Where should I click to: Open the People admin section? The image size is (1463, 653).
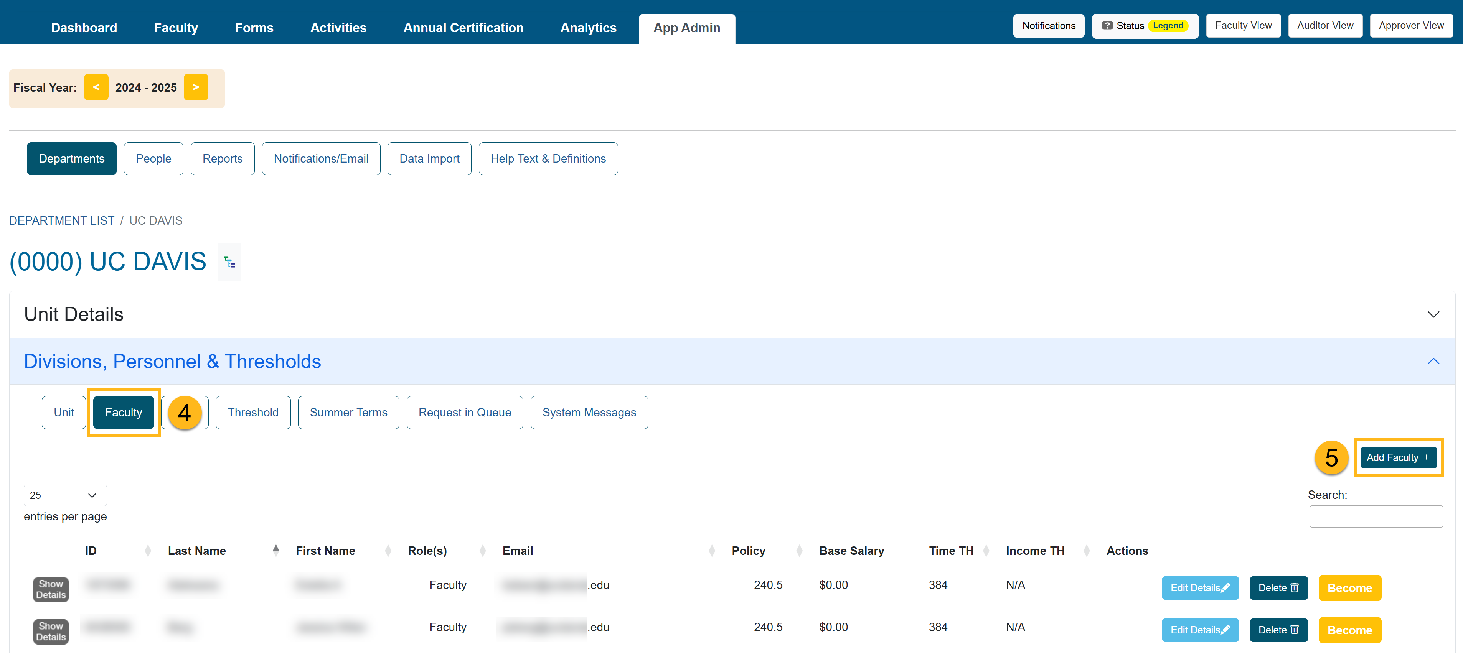tap(153, 159)
